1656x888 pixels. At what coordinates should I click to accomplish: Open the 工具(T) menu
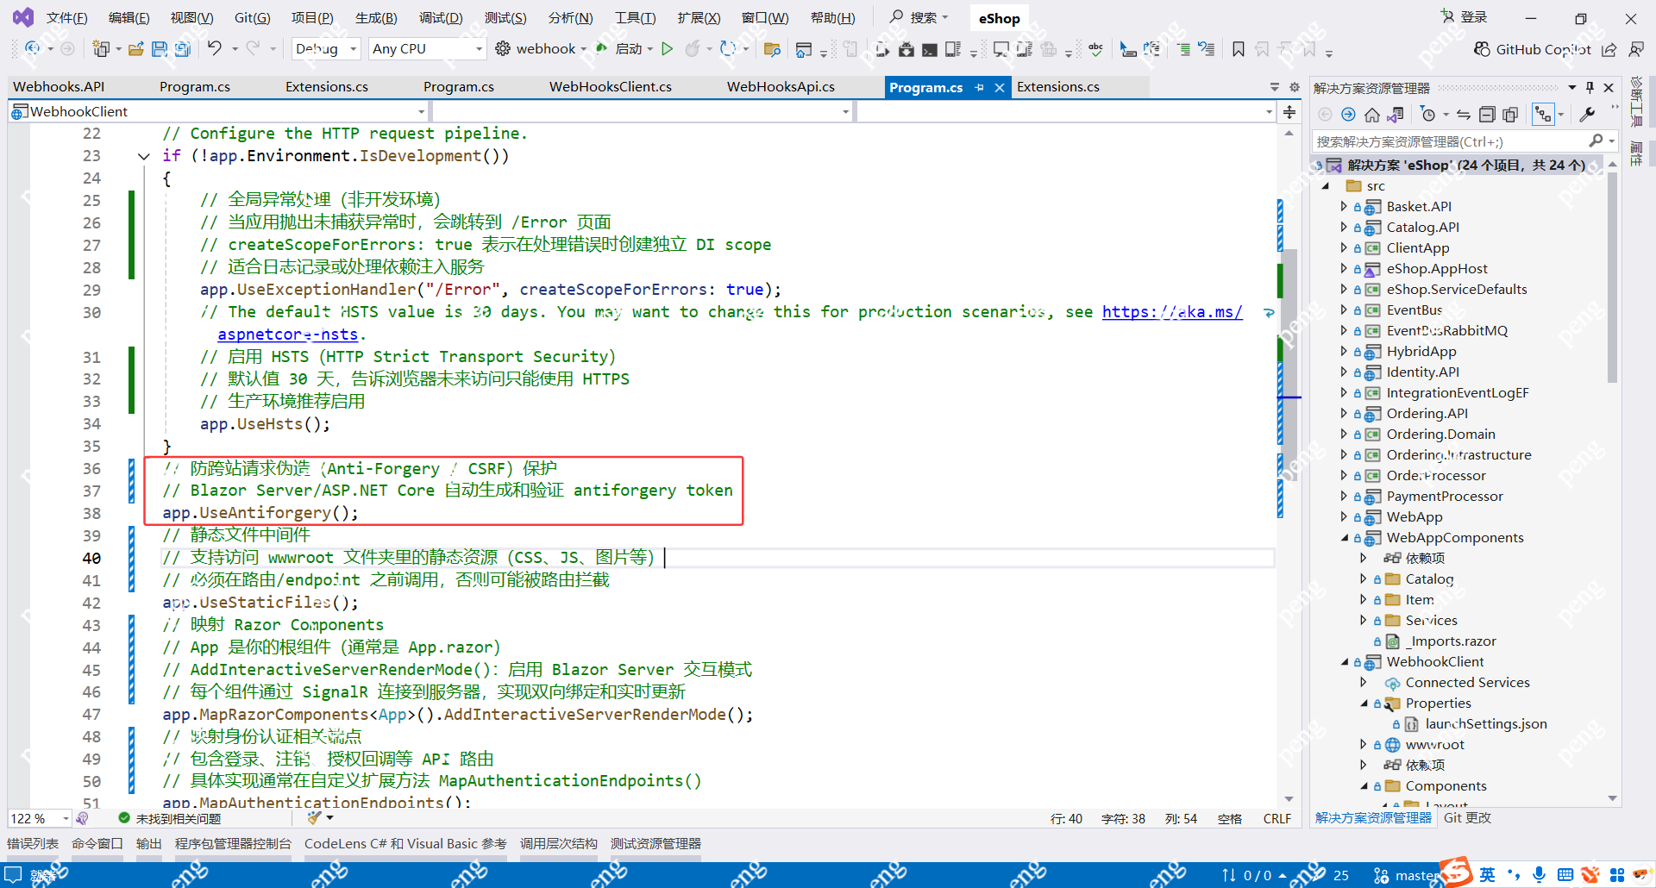[635, 18]
